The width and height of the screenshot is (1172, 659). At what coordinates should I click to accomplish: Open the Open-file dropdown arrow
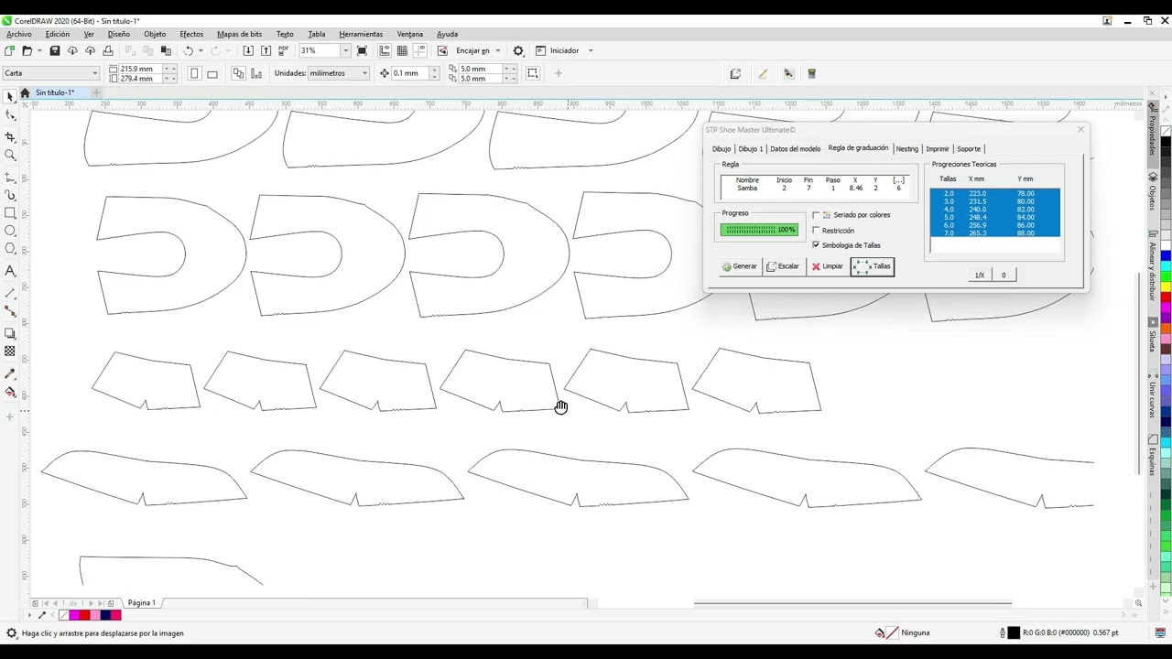38,50
